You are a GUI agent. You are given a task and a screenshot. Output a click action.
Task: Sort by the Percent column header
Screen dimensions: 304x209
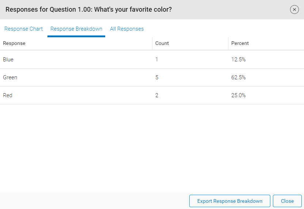click(x=240, y=43)
